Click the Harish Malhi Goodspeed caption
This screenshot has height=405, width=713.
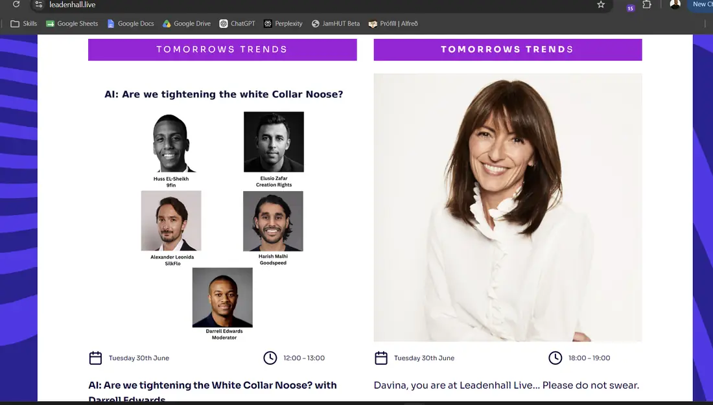[273, 260]
